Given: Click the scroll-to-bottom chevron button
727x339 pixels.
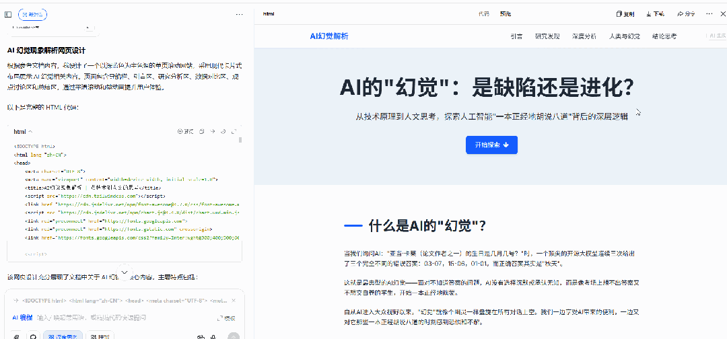Looking at the screenshot, I should (124, 272).
